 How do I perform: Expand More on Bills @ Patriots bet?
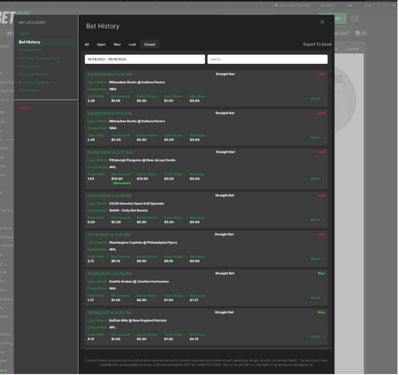click(319, 337)
